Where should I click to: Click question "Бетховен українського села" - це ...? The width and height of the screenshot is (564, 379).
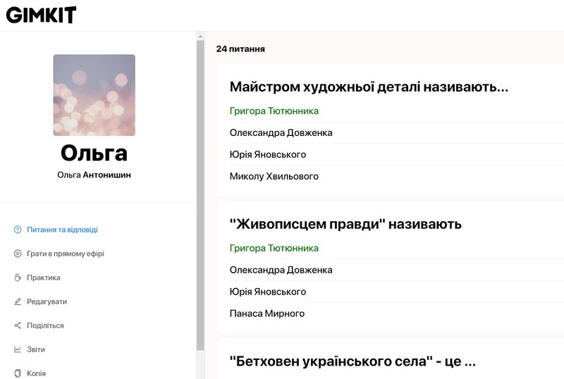(352, 361)
